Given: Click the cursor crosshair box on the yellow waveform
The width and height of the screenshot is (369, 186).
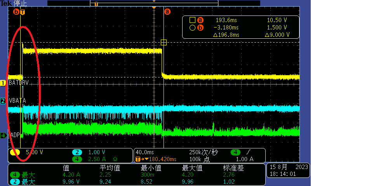Looking at the screenshot, I should 164,43.
